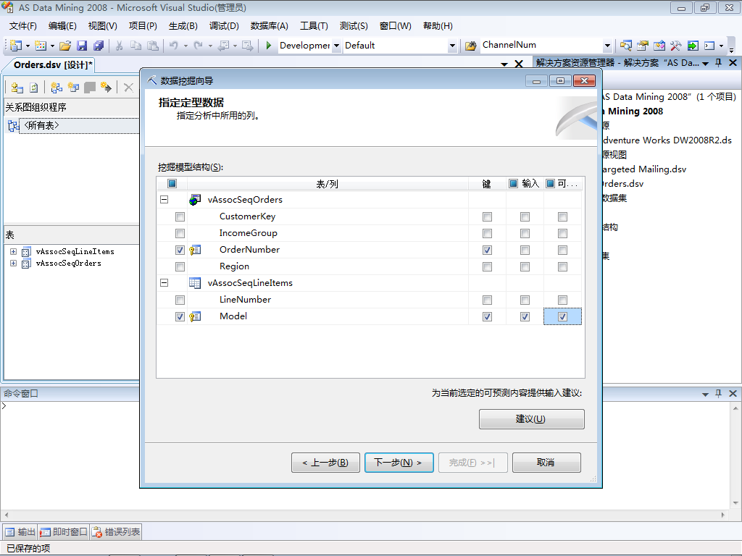Screen dimensions: 742x556
Task: Pin the Solution Explorer panel
Action: pos(719,63)
